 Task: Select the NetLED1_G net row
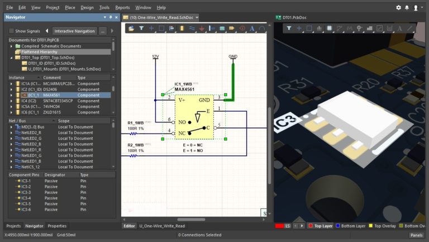[x=60, y=155]
